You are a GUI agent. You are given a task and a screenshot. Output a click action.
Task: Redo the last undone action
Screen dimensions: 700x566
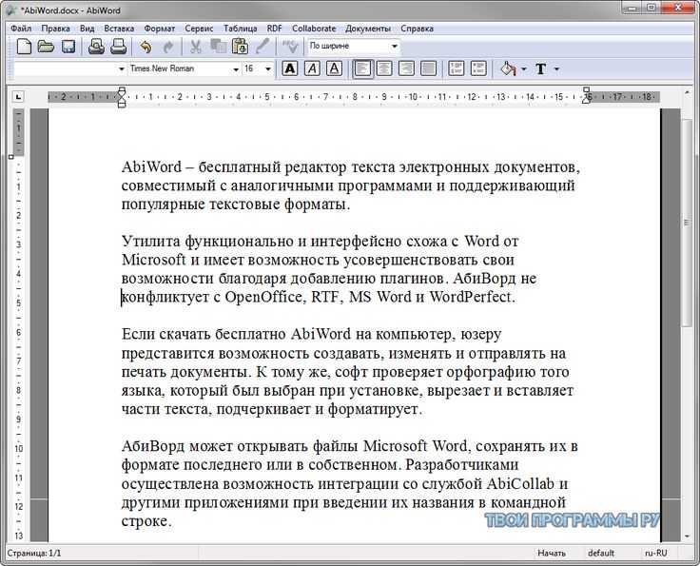168,47
